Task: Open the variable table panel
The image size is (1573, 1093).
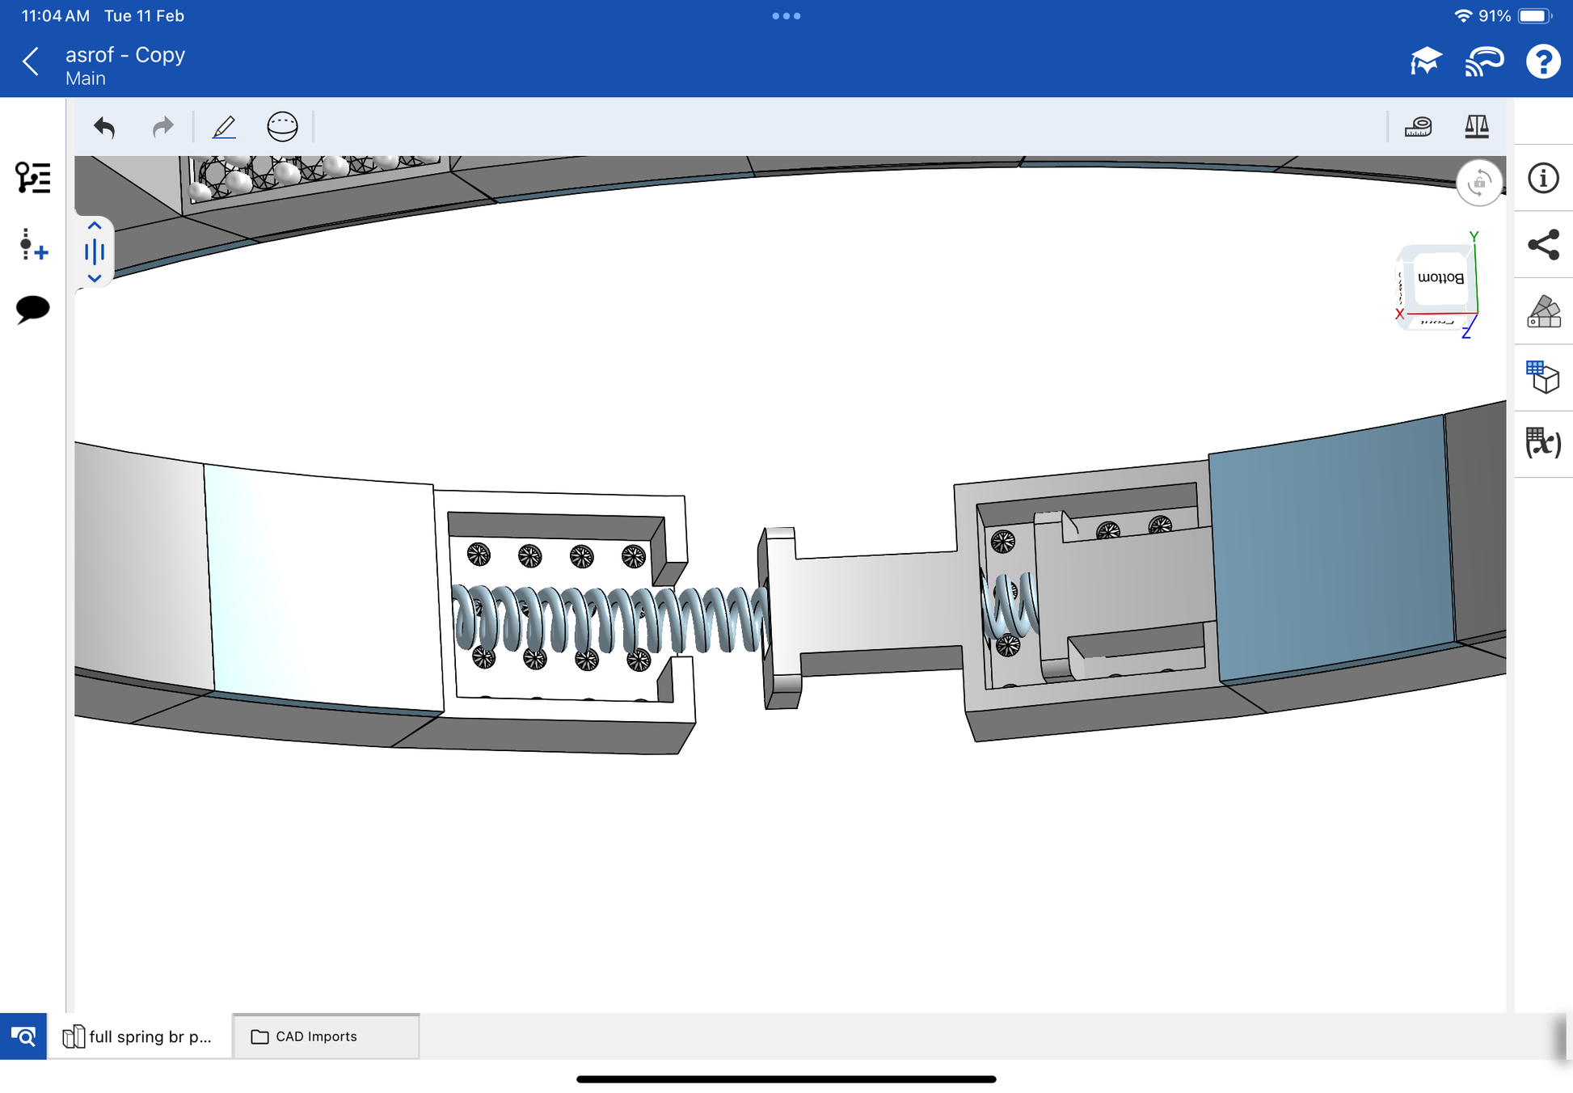Action: [1542, 443]
